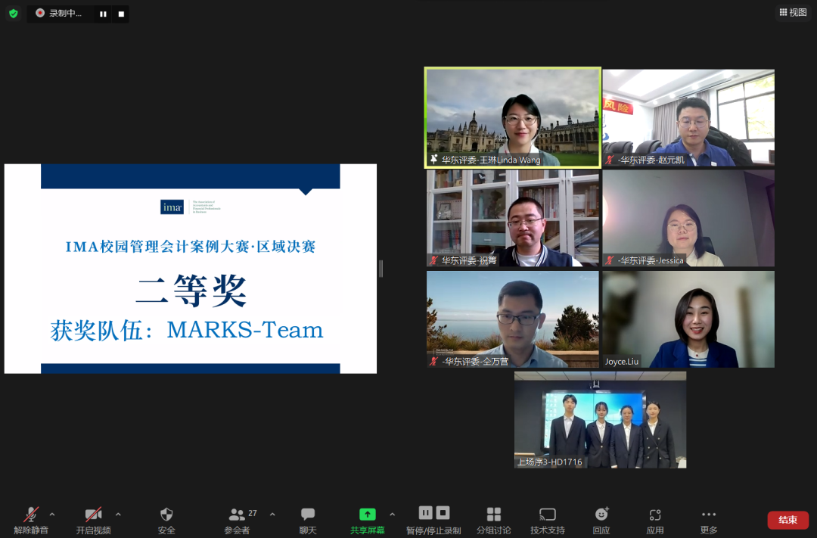Open the Security (安全) shield icon
This screenshot has height=538, width=817.
point(166,515)
